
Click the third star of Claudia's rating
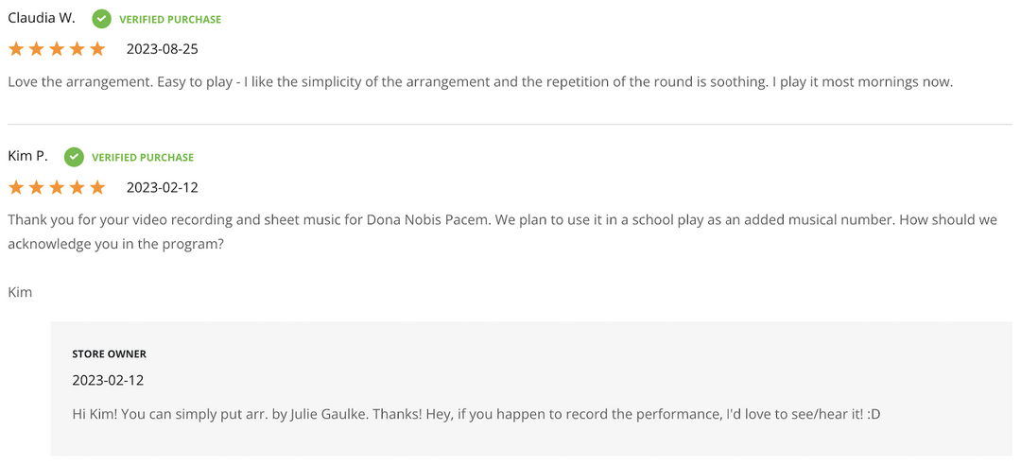pyautogui.click(x=57, y=49)
